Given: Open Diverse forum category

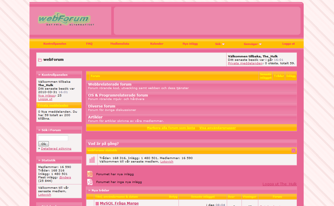Looking at the screenshot, I should click(x=102, y=106).
